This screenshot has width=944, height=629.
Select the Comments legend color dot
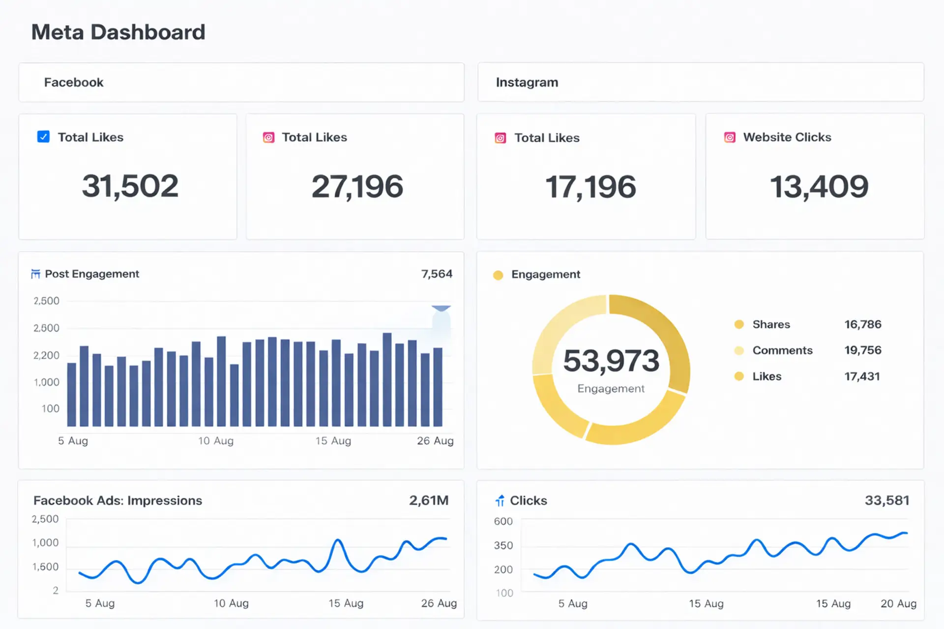pyautogui.click(x=739, y=350)
